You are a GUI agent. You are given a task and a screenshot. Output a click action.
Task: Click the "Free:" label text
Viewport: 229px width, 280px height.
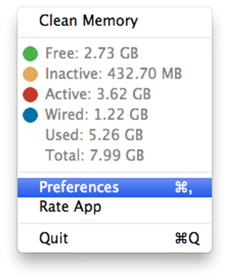(62, 54)
